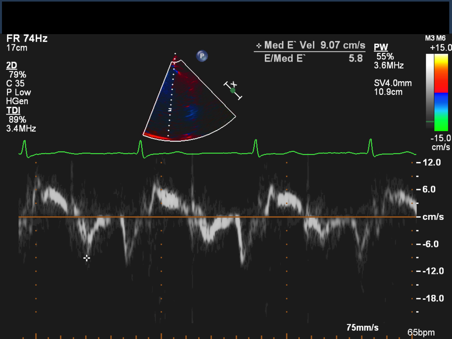Open the 75mm/s sweep speed setting
This screenshot has height=339, width=452.
click(x=362, y=327)
